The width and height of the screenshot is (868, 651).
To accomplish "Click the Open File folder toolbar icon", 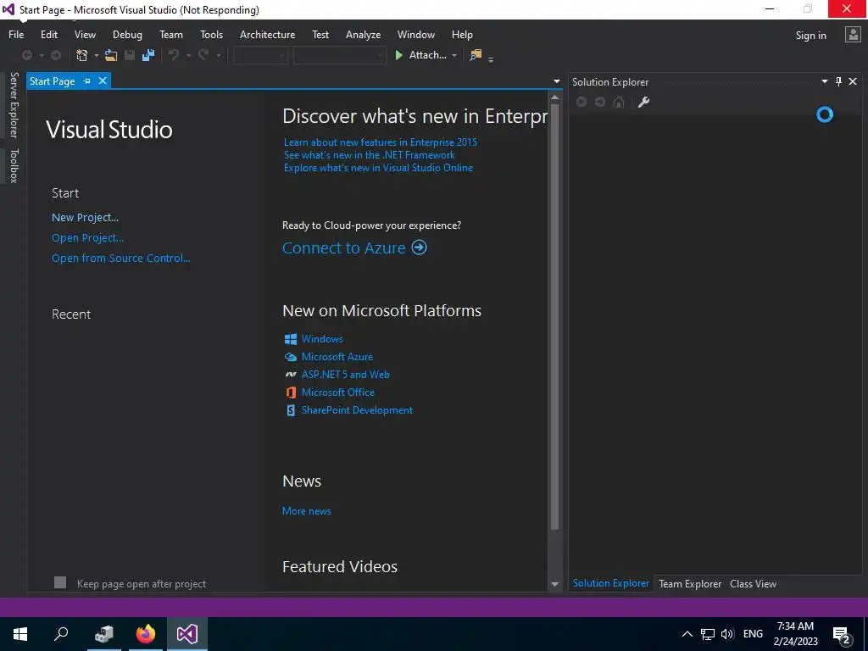I will (111, 55).
